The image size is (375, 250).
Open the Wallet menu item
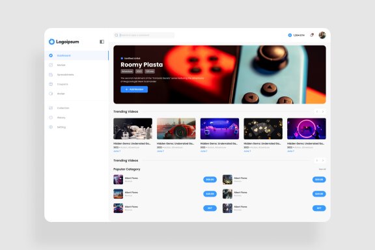[76, 94]
